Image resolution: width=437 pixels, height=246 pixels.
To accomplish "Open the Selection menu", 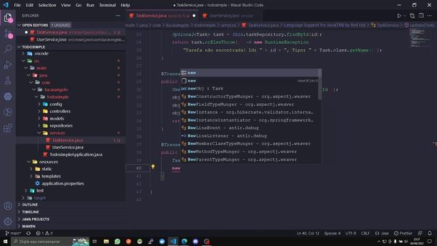I will tap(47, 5).
